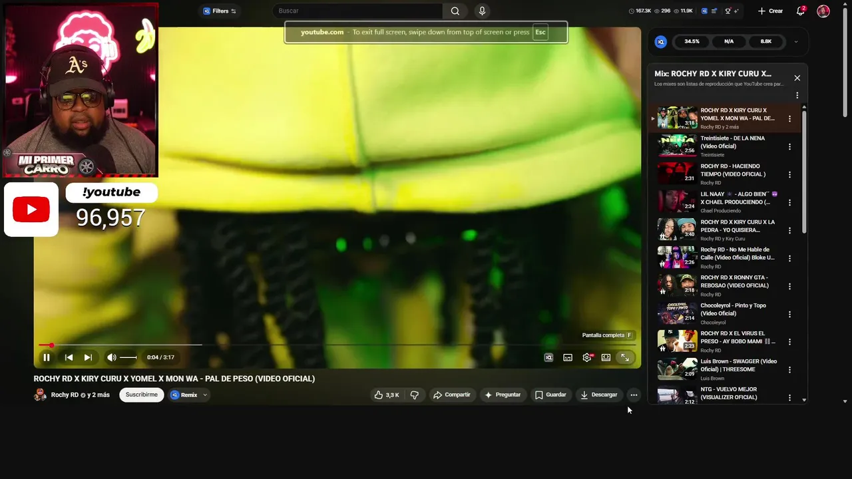Click the 34.5% stat pill
This screenshot has height=479, width=852.
[692, 41]
